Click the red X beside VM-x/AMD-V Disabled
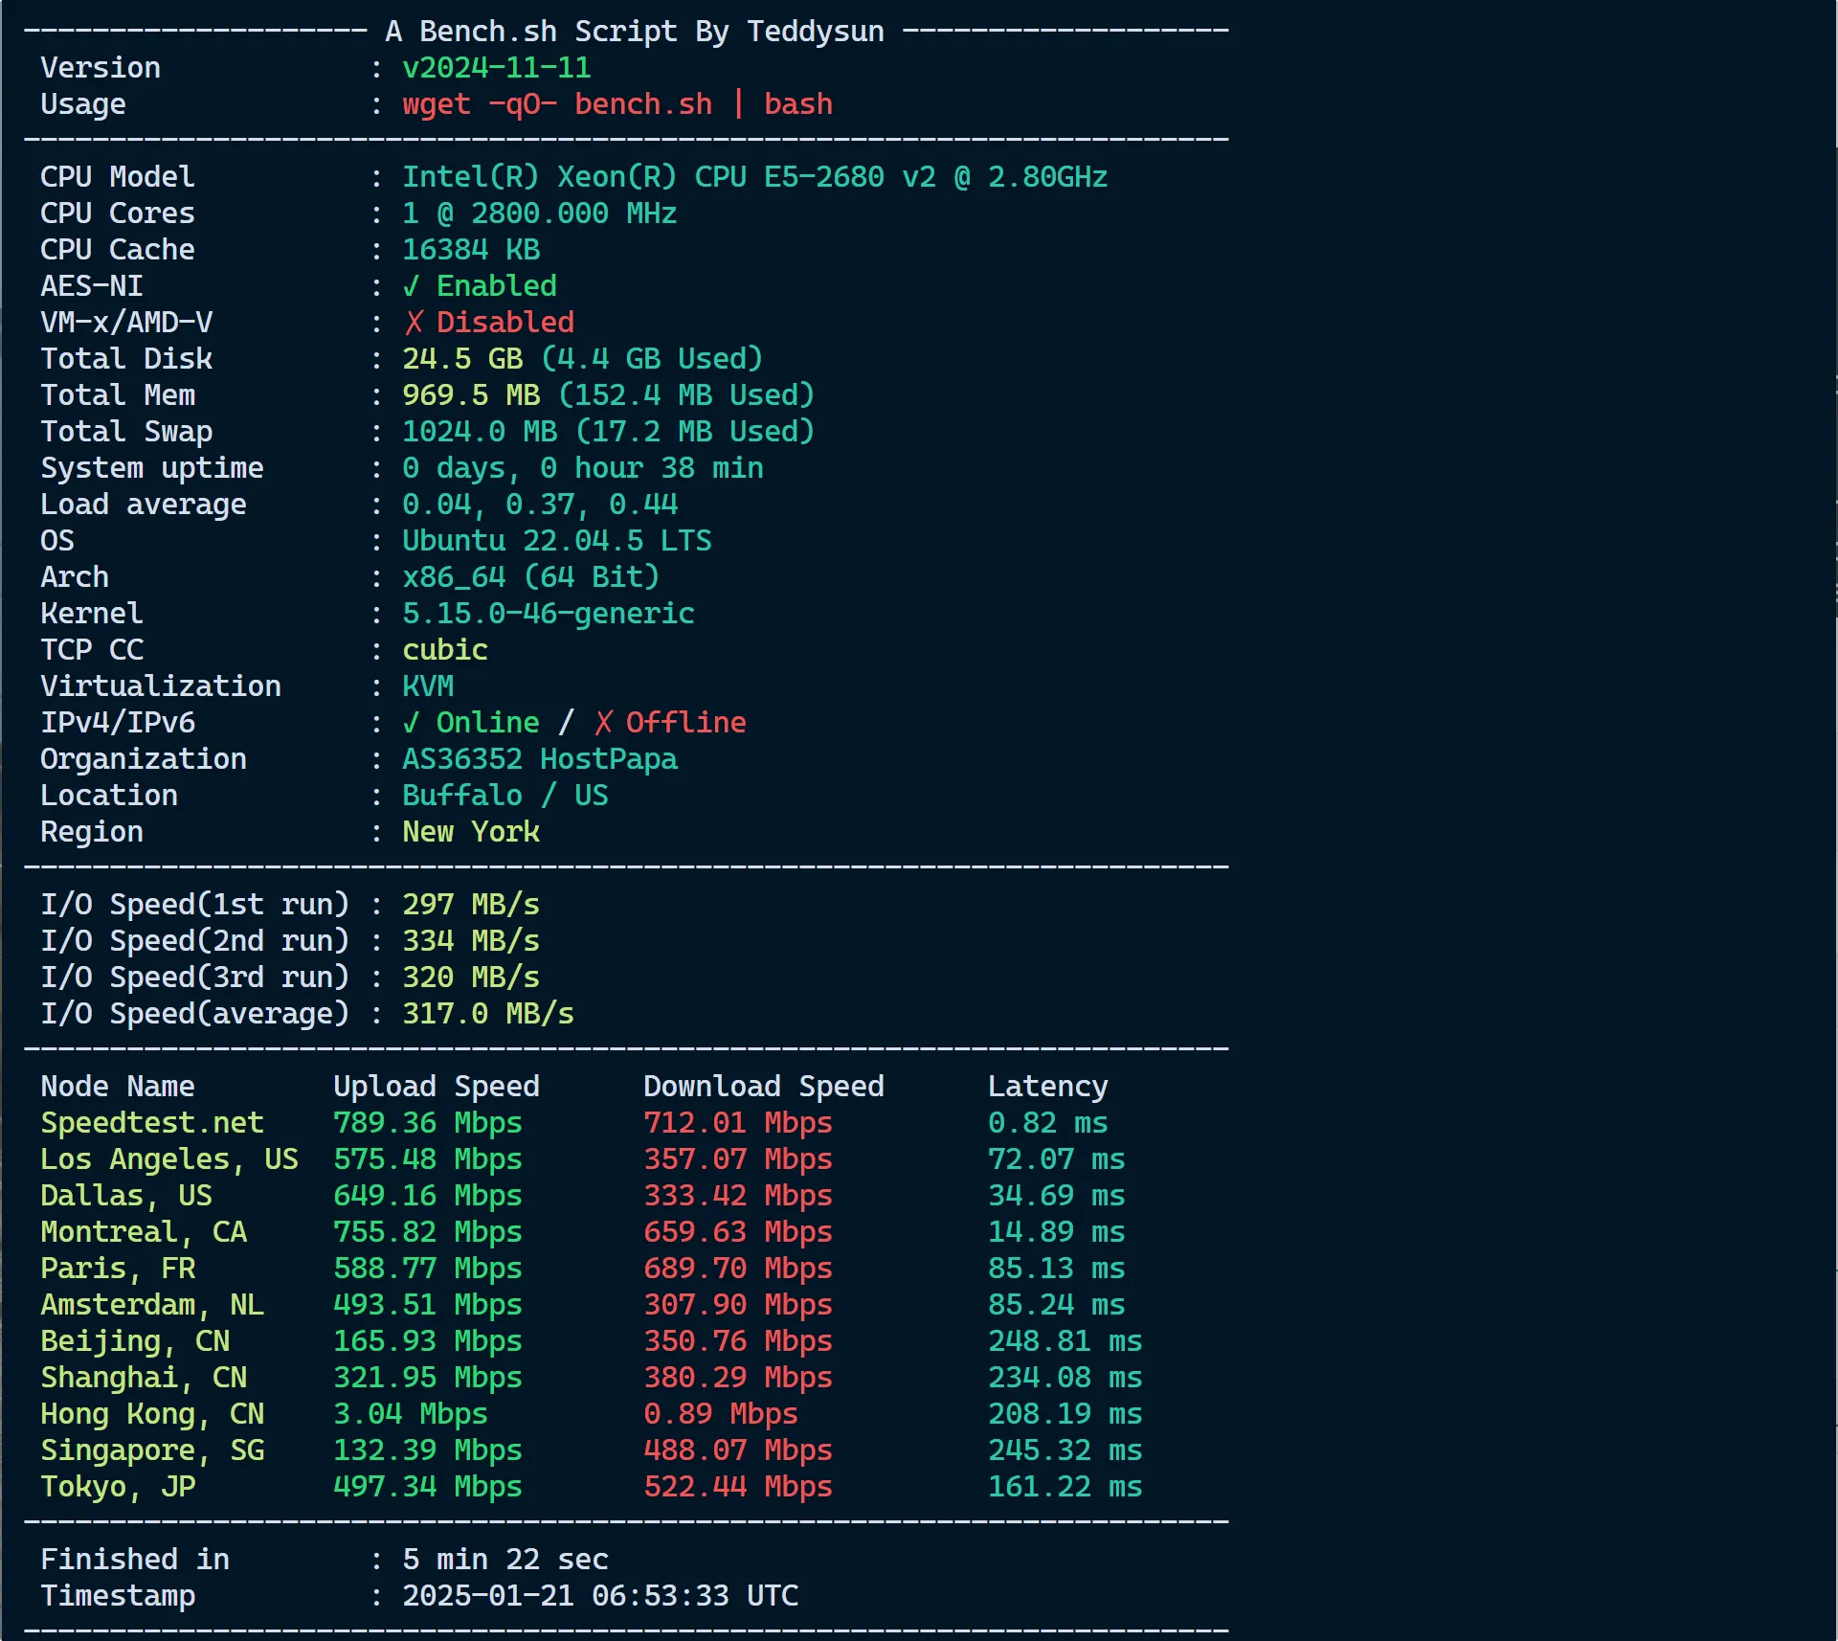 tap(413, 323)
